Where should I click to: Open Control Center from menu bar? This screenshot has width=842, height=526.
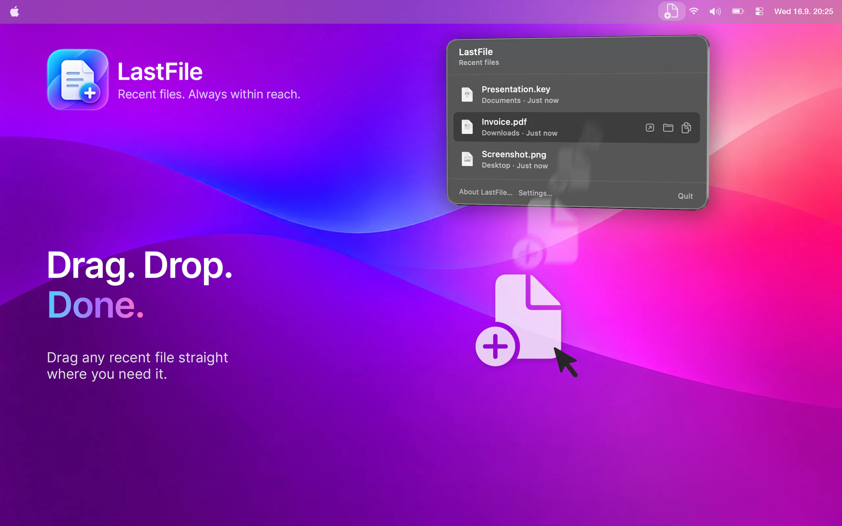[759, 12]
